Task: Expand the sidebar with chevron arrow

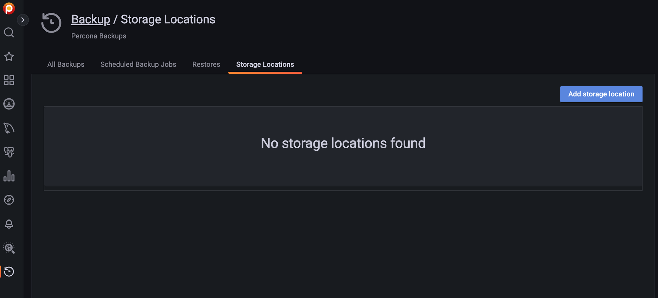Action: [23, 20]
